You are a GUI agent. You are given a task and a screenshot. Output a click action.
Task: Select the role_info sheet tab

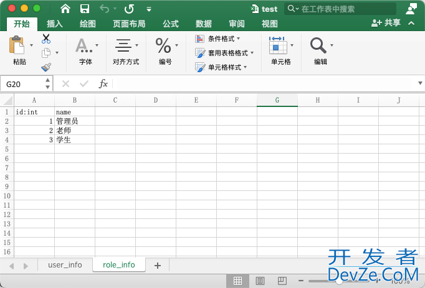click(x=119, y=265)
